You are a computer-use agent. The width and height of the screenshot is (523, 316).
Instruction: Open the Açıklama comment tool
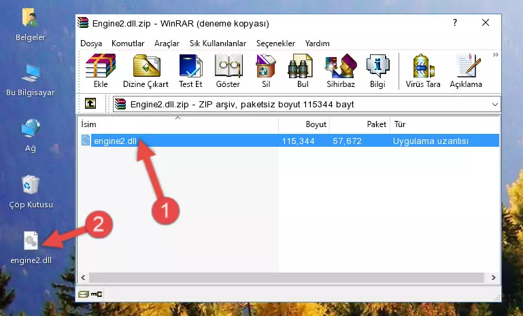click(466, 71)
